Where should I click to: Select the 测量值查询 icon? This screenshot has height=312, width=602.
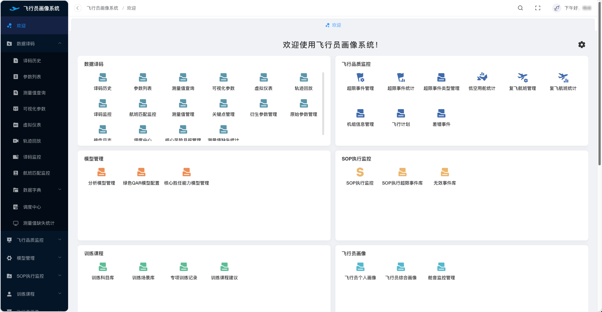click(x=183, y=77)
